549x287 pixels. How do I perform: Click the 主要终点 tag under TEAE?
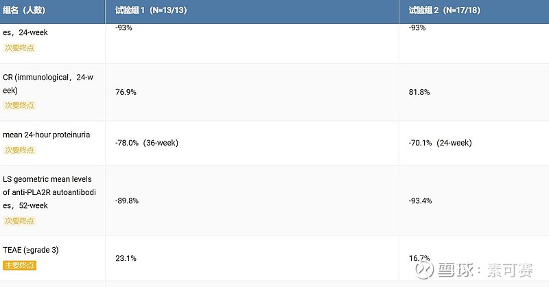(19, 265)
